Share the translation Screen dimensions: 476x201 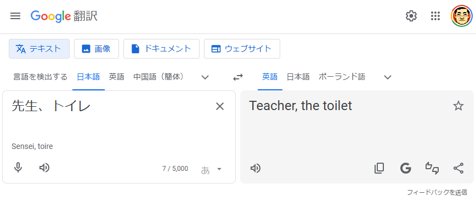pyautogui.click(x=458, y=168)
